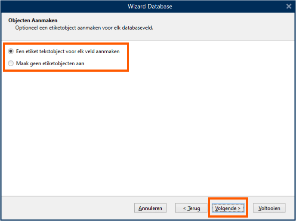This screenshot has width=296, height=221.
Task: Select the 'Maak geen etiketobjecten aan' radio button
Action: 11,64
